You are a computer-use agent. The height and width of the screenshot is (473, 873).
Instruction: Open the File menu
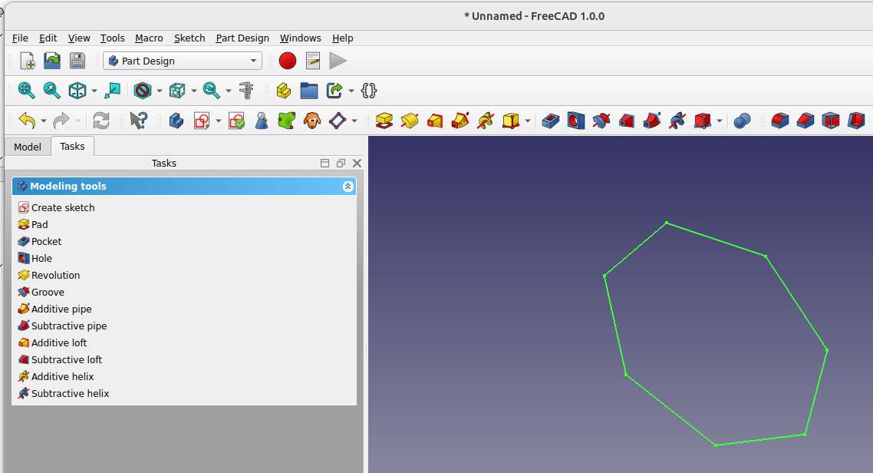pyautogui.click(x=20, y=38)
